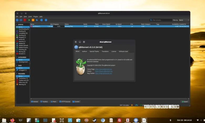The height and width of the screenshot is (123, 205).
Task: Collapse the TRACKERS section
Action: 17,74
